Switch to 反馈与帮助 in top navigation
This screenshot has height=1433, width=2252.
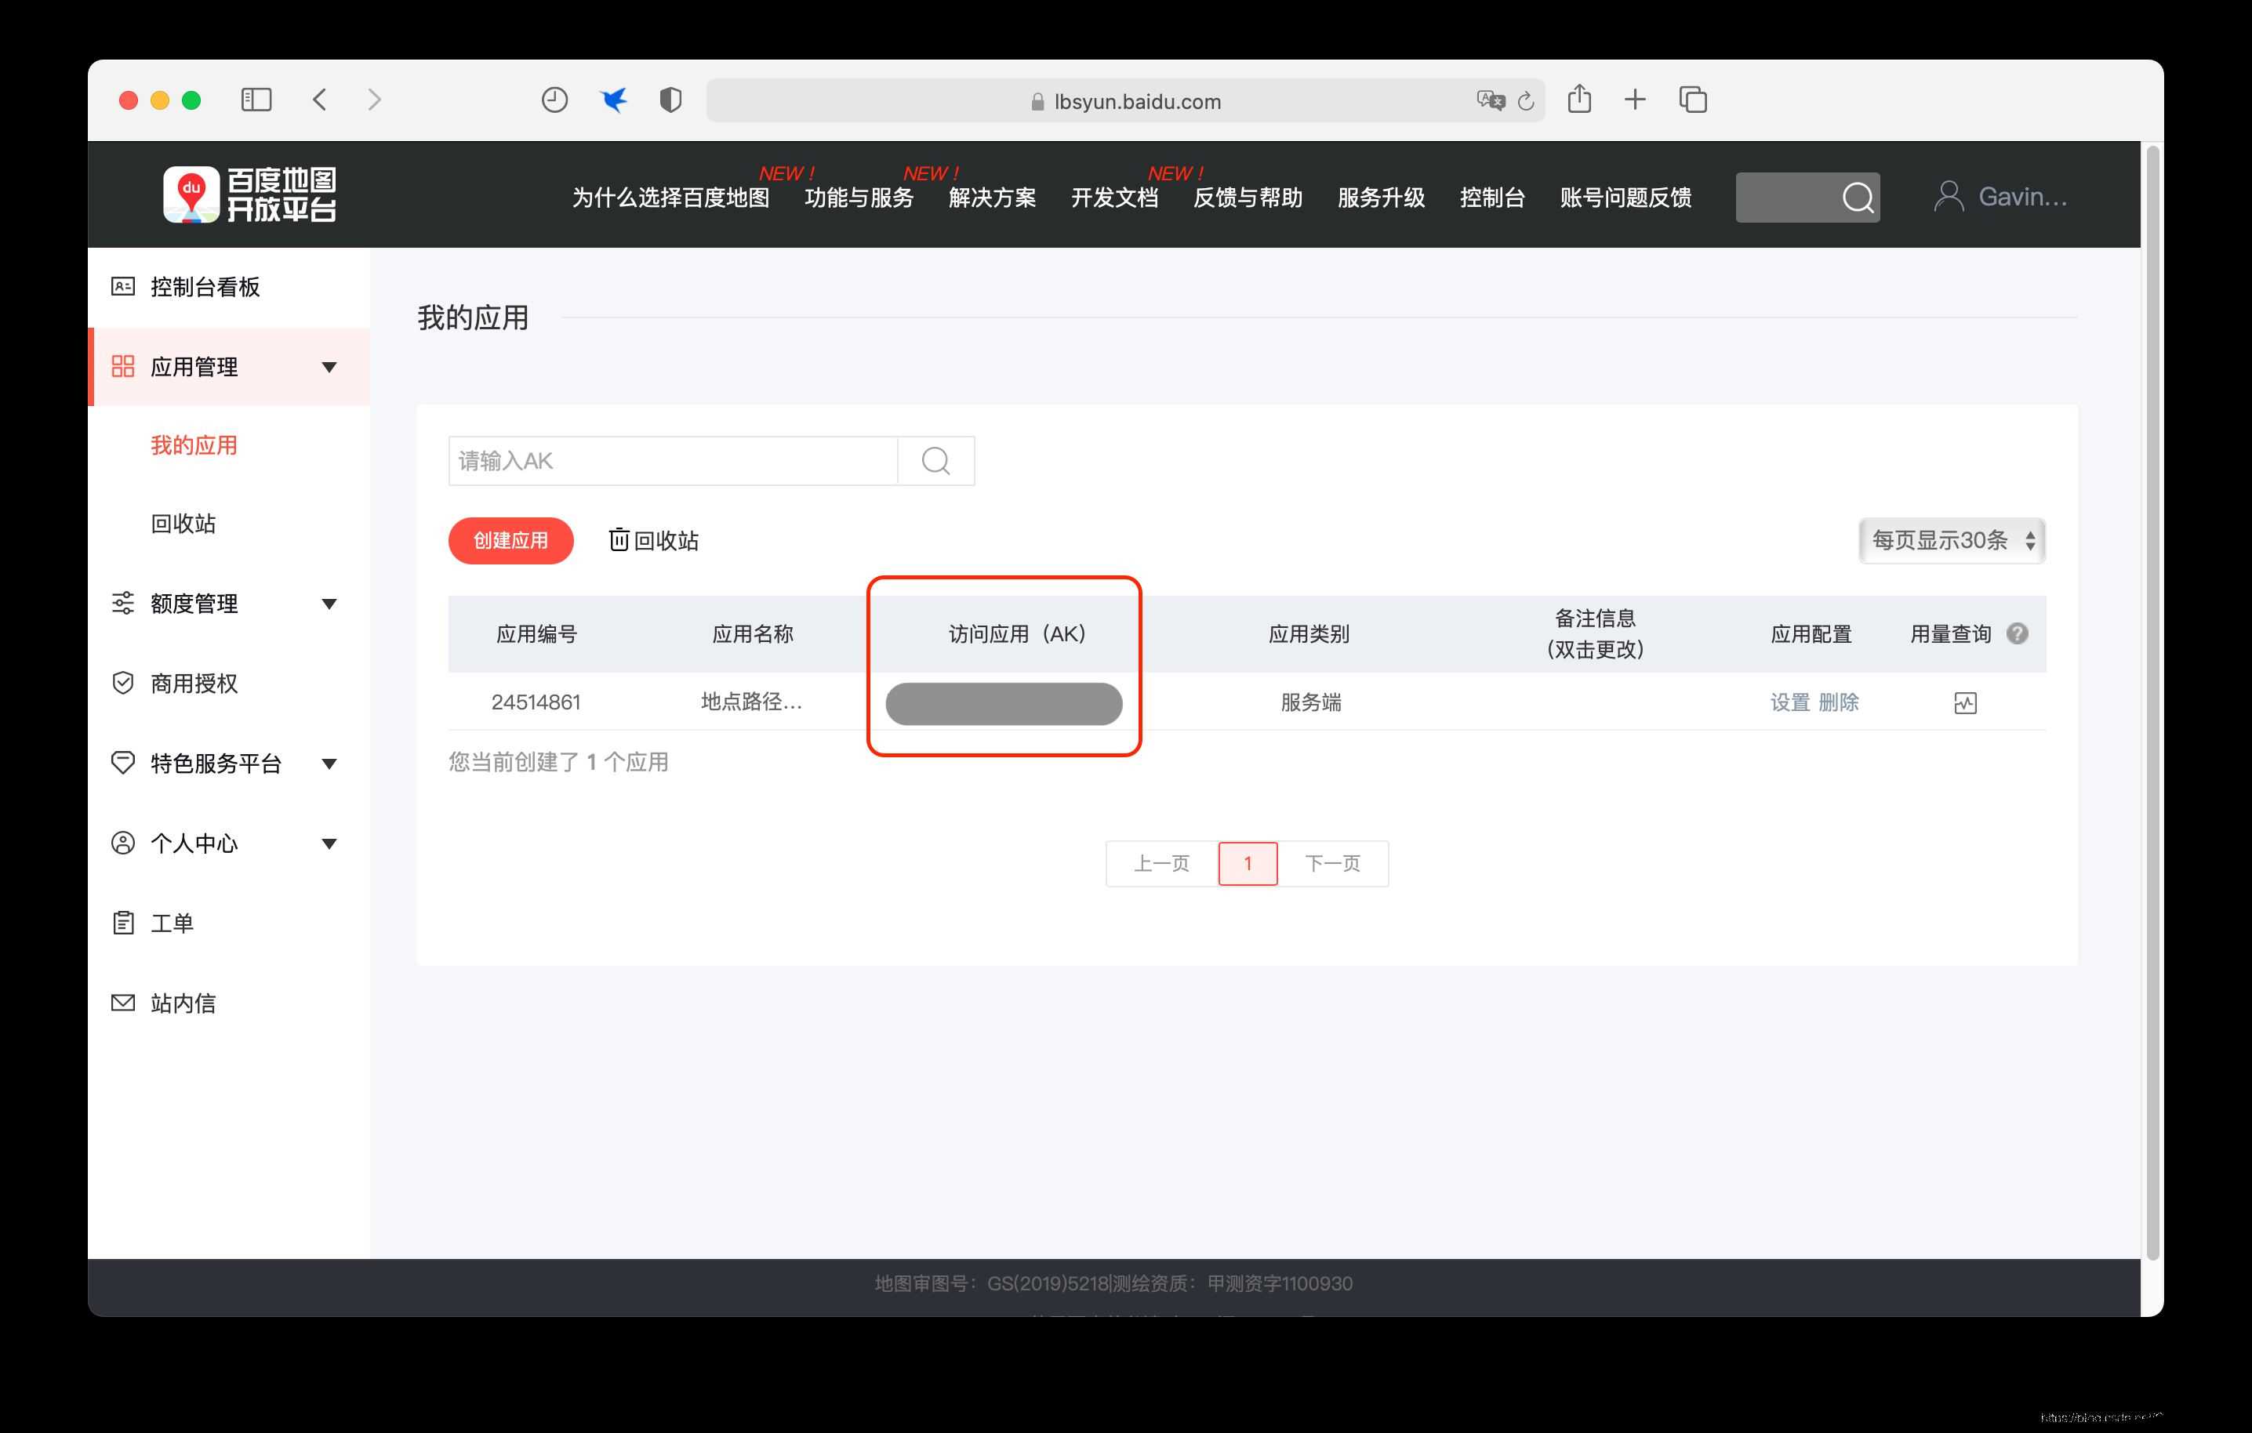coord(1248,198)
